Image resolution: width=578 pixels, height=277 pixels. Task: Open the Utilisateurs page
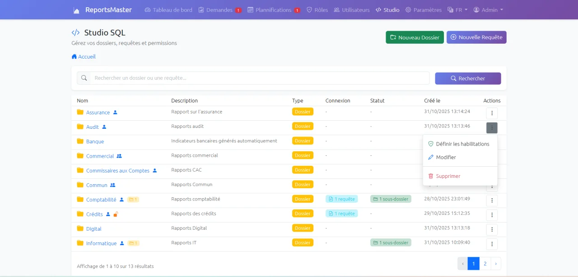click(352, 10)
